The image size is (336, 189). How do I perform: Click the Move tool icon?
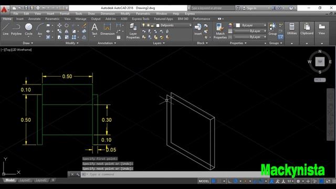[x=59, y=26]
